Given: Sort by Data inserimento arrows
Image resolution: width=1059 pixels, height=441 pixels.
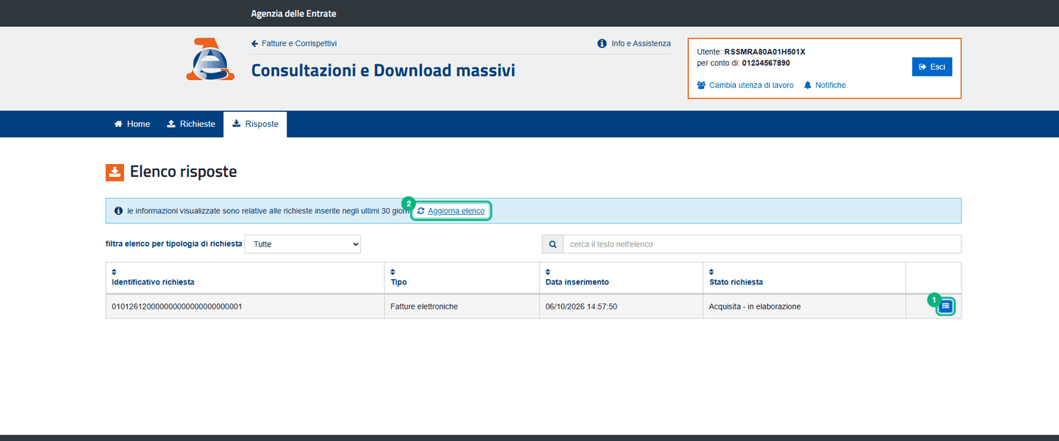Looking at the screenshot, I should pos(548,272).
